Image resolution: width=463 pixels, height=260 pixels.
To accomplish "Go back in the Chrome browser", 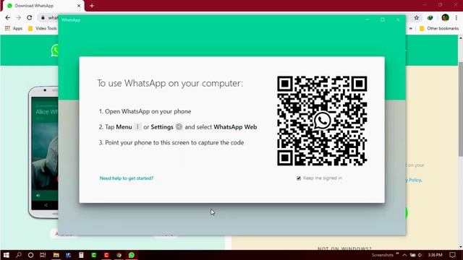I will [8, 17].
